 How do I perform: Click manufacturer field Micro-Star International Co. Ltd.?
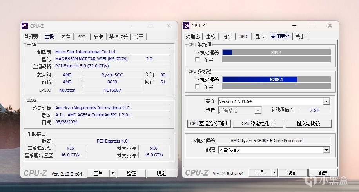112,52
